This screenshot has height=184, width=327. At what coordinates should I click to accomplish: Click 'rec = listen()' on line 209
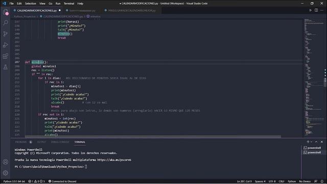point(43,70)
